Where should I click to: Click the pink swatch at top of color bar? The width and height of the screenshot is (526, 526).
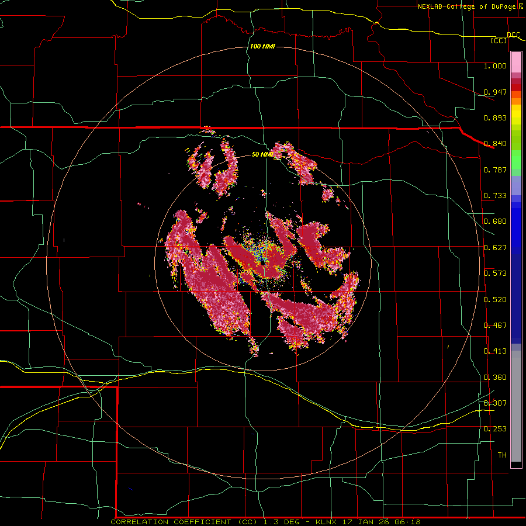pos(516,63)
